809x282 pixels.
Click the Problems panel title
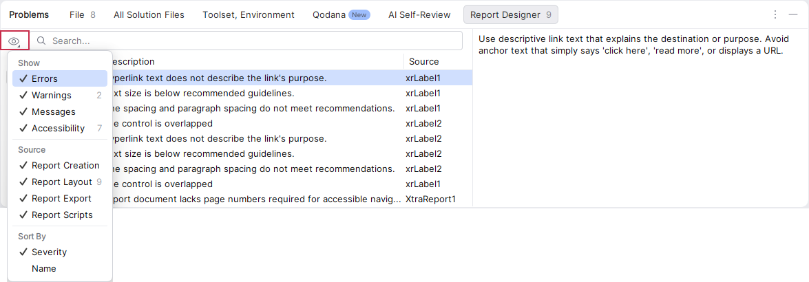point(29,15)
